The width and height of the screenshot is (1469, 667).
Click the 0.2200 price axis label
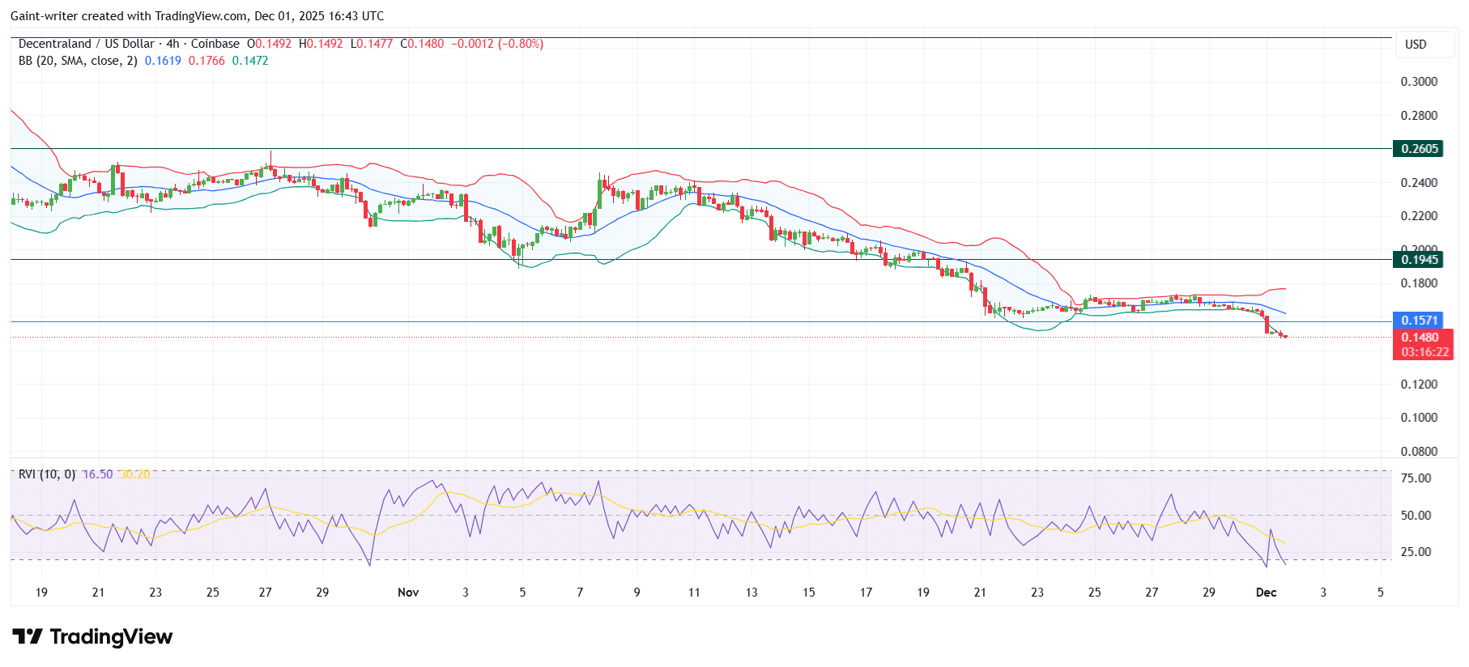(x=1419, y=216)
